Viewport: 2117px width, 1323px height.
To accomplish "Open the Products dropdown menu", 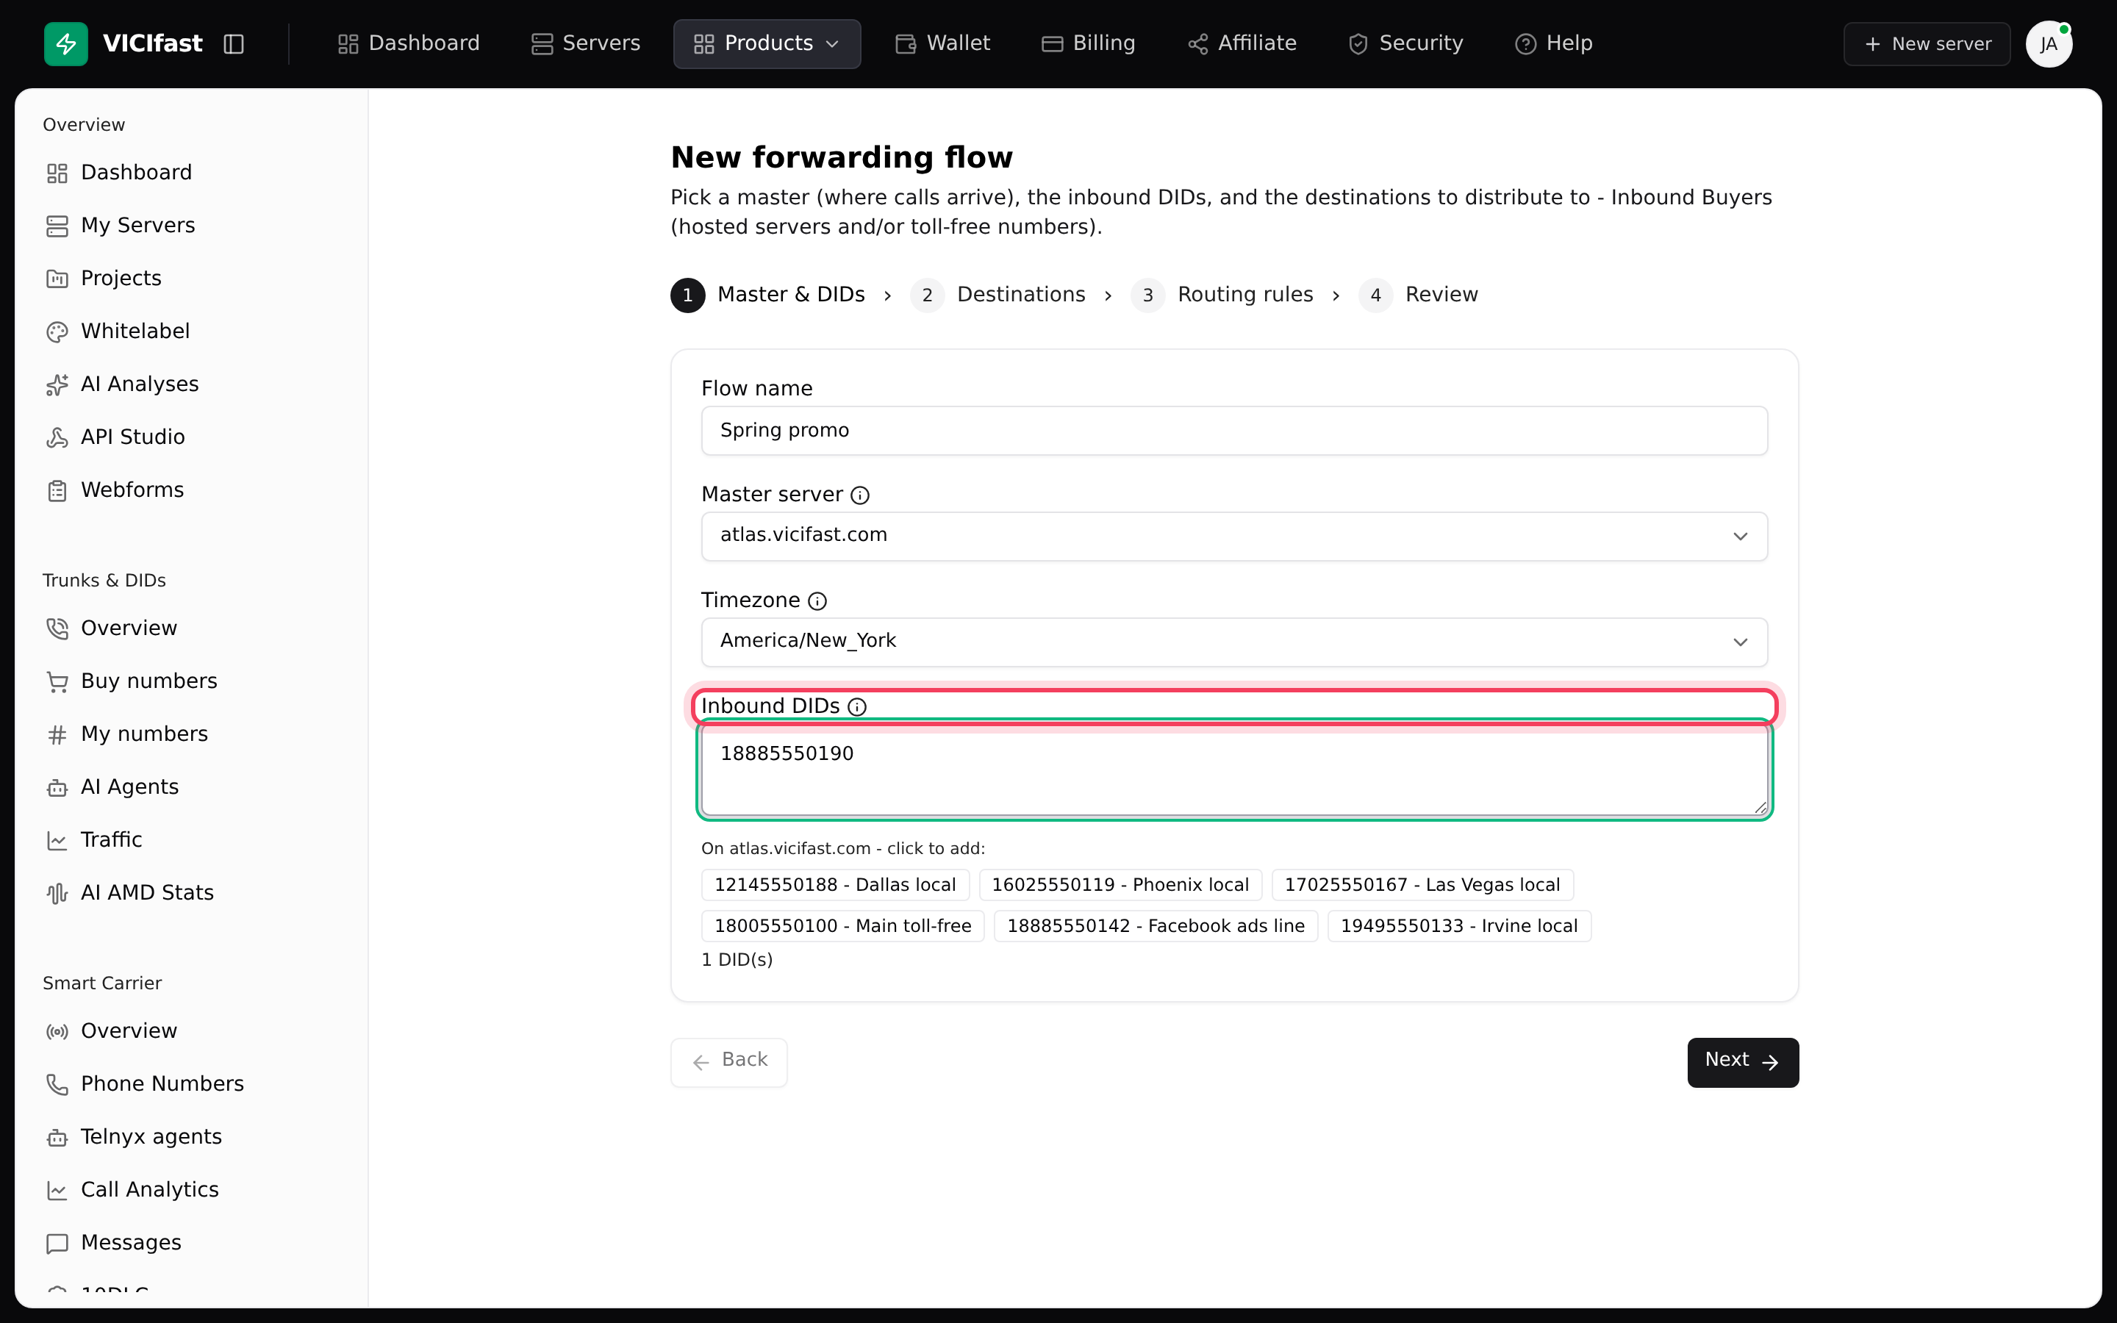I will [767, 44].
